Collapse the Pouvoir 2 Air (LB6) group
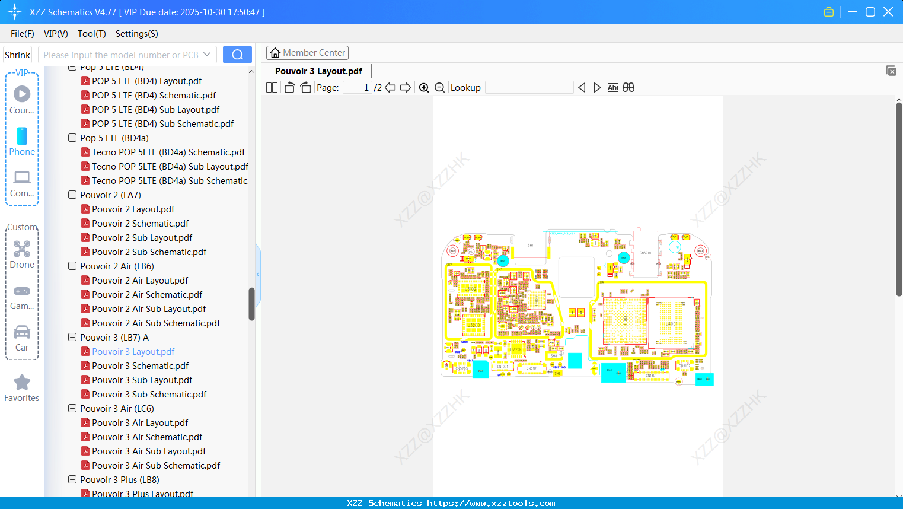Viewport: 903px width, 509px height. coord(72,266)
